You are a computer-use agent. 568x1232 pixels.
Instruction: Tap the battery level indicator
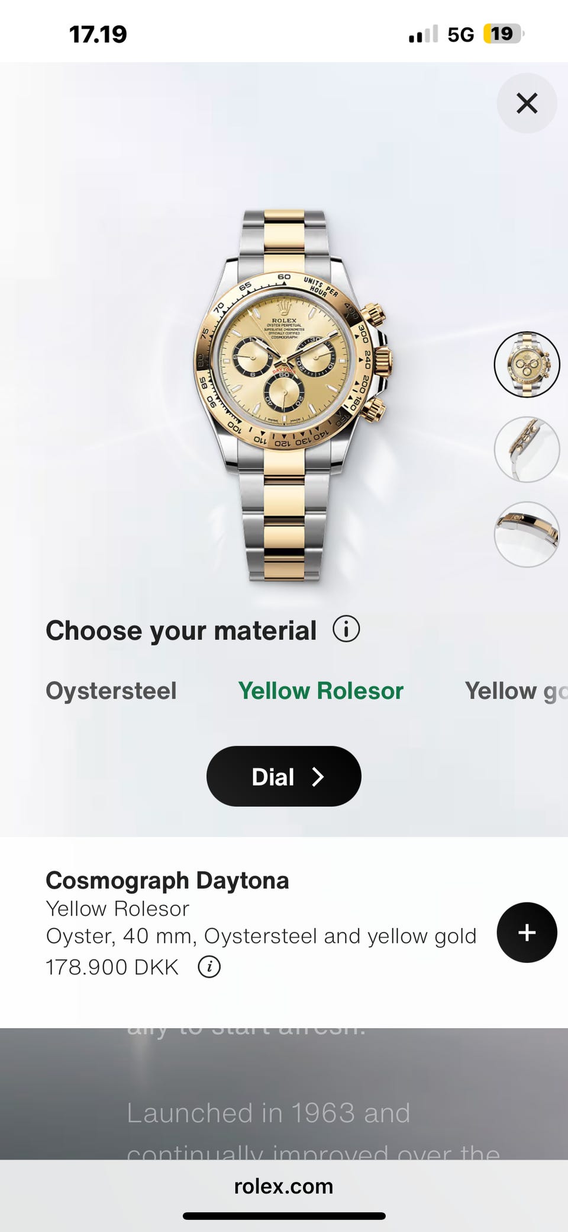504,34
